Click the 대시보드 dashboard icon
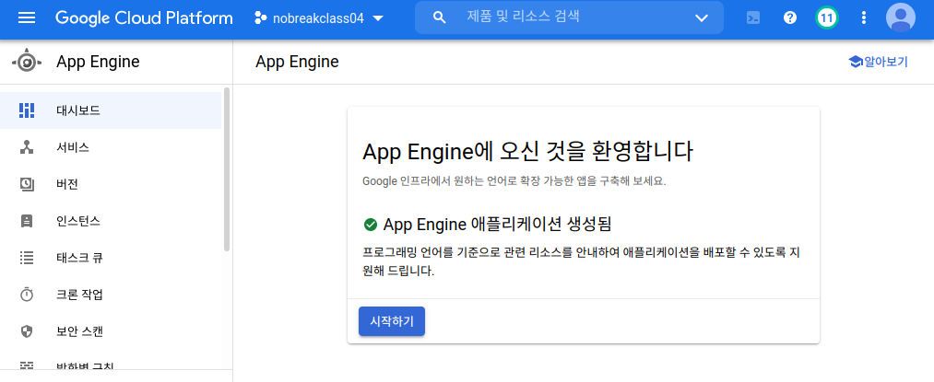 [27, 110]
